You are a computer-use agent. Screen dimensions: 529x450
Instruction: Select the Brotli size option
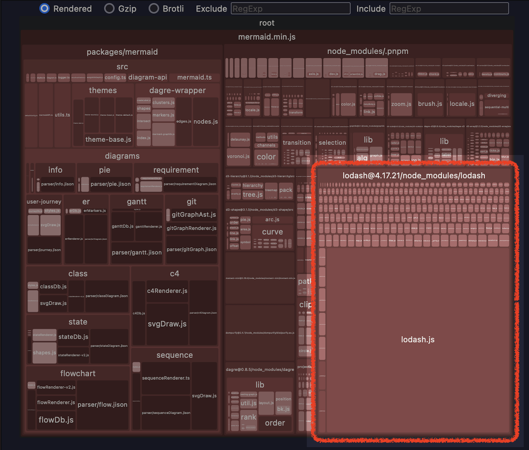[154, 9]
